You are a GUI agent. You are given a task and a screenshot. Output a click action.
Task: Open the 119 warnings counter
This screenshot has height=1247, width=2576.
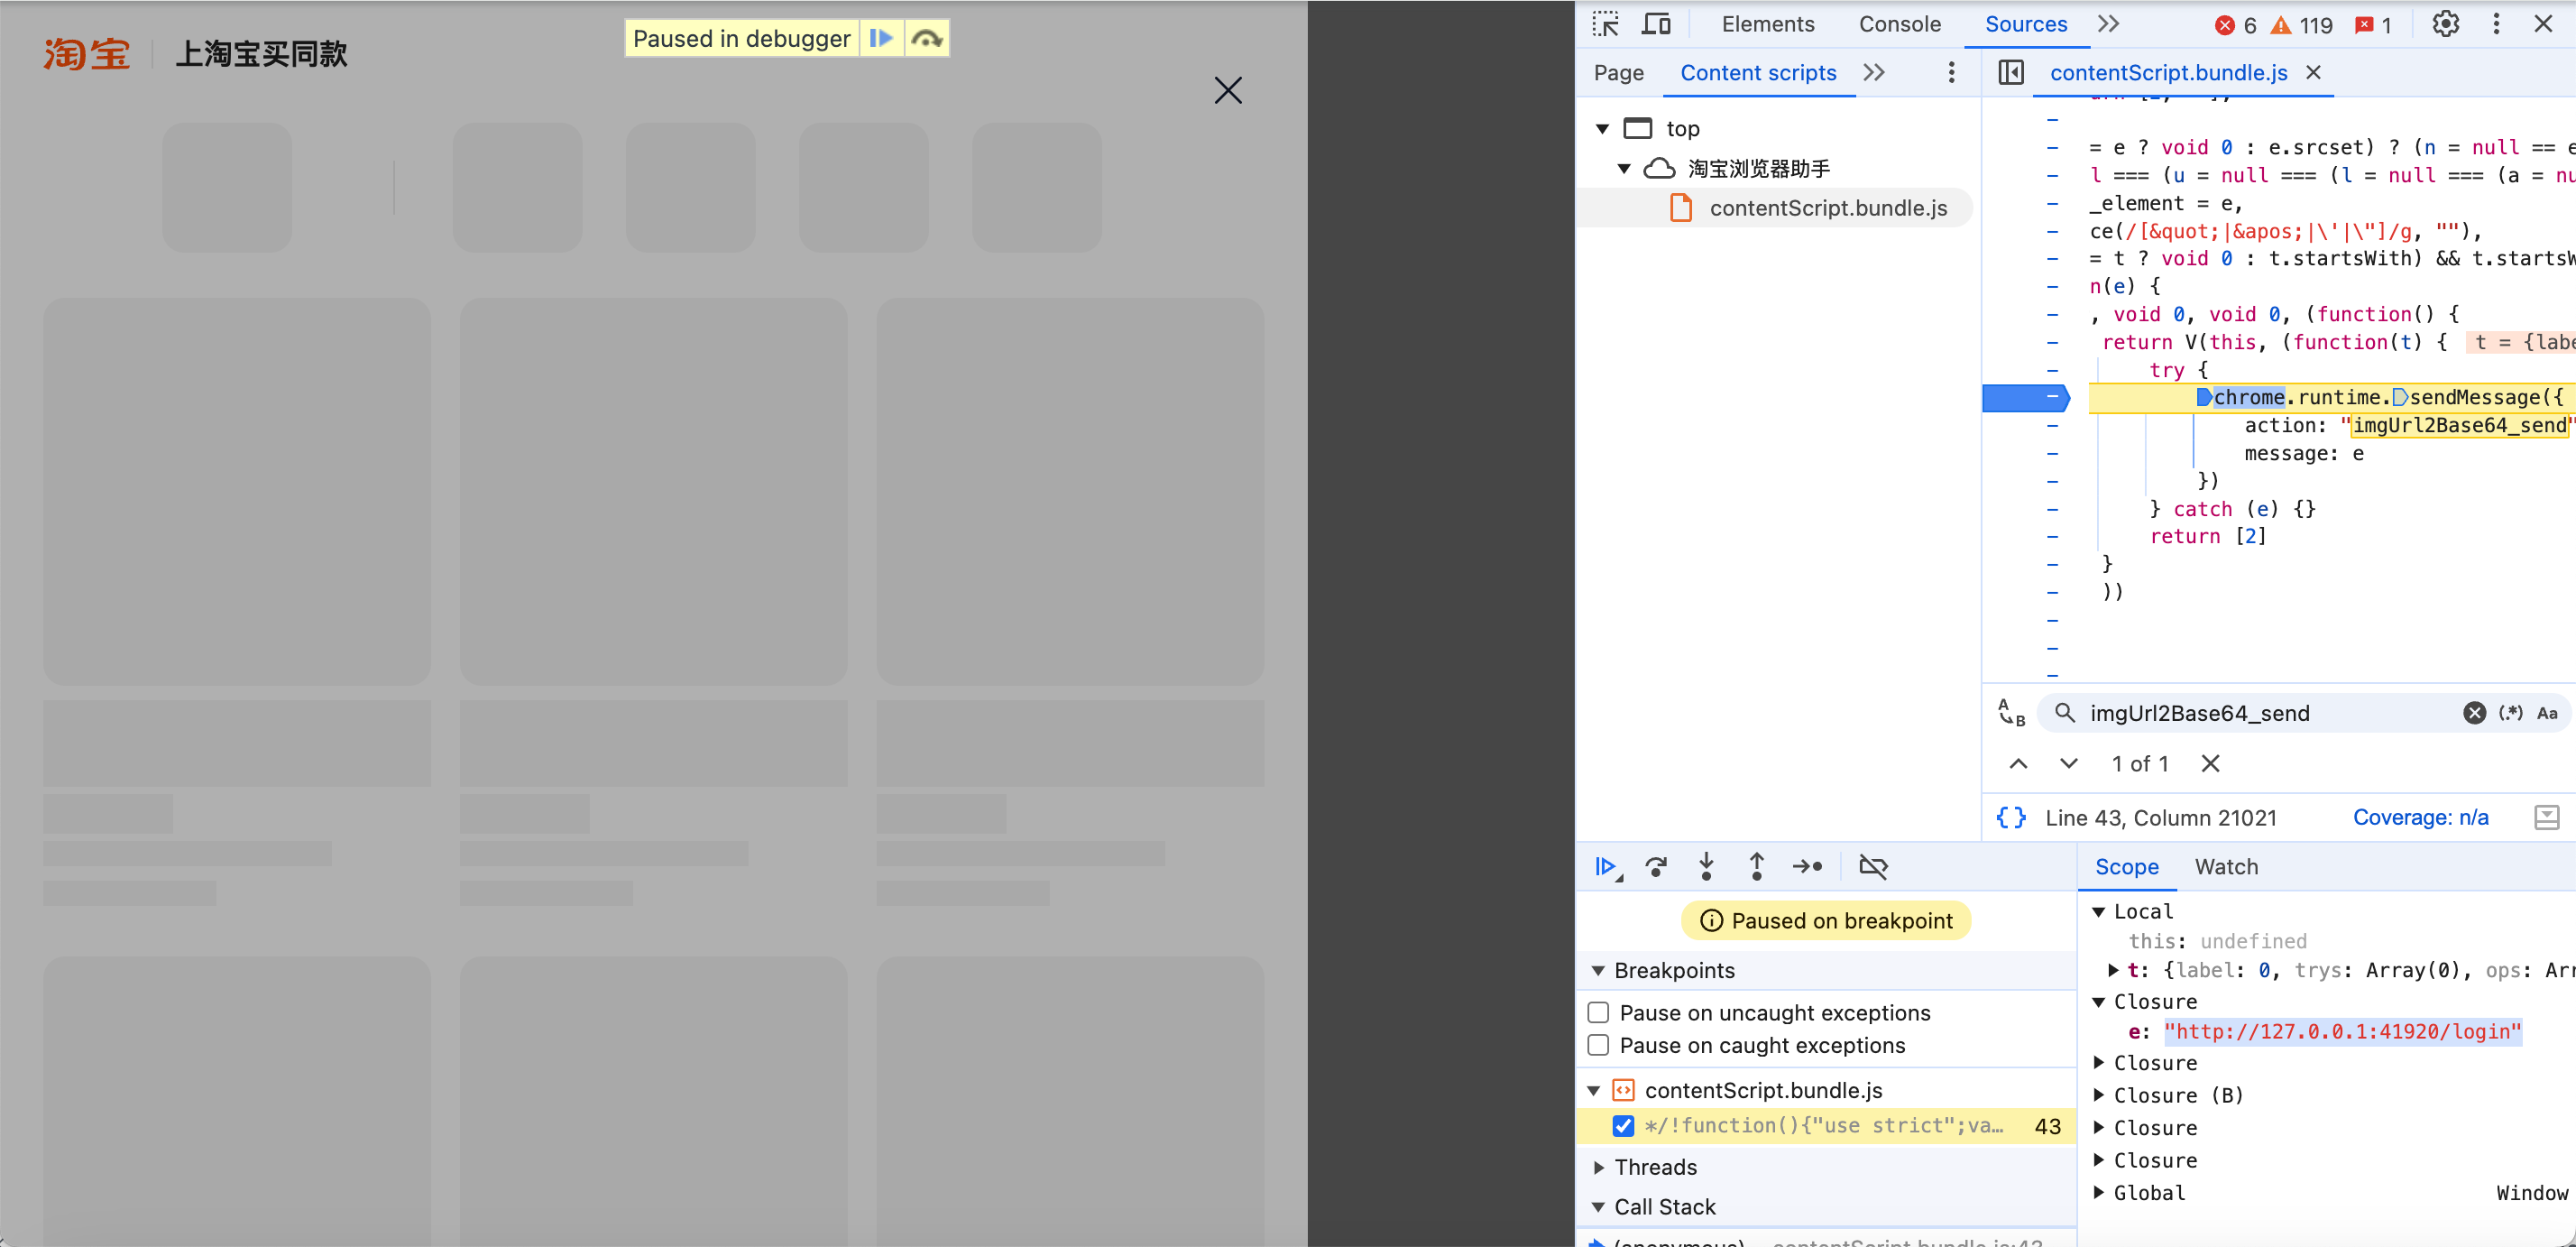2301,25
